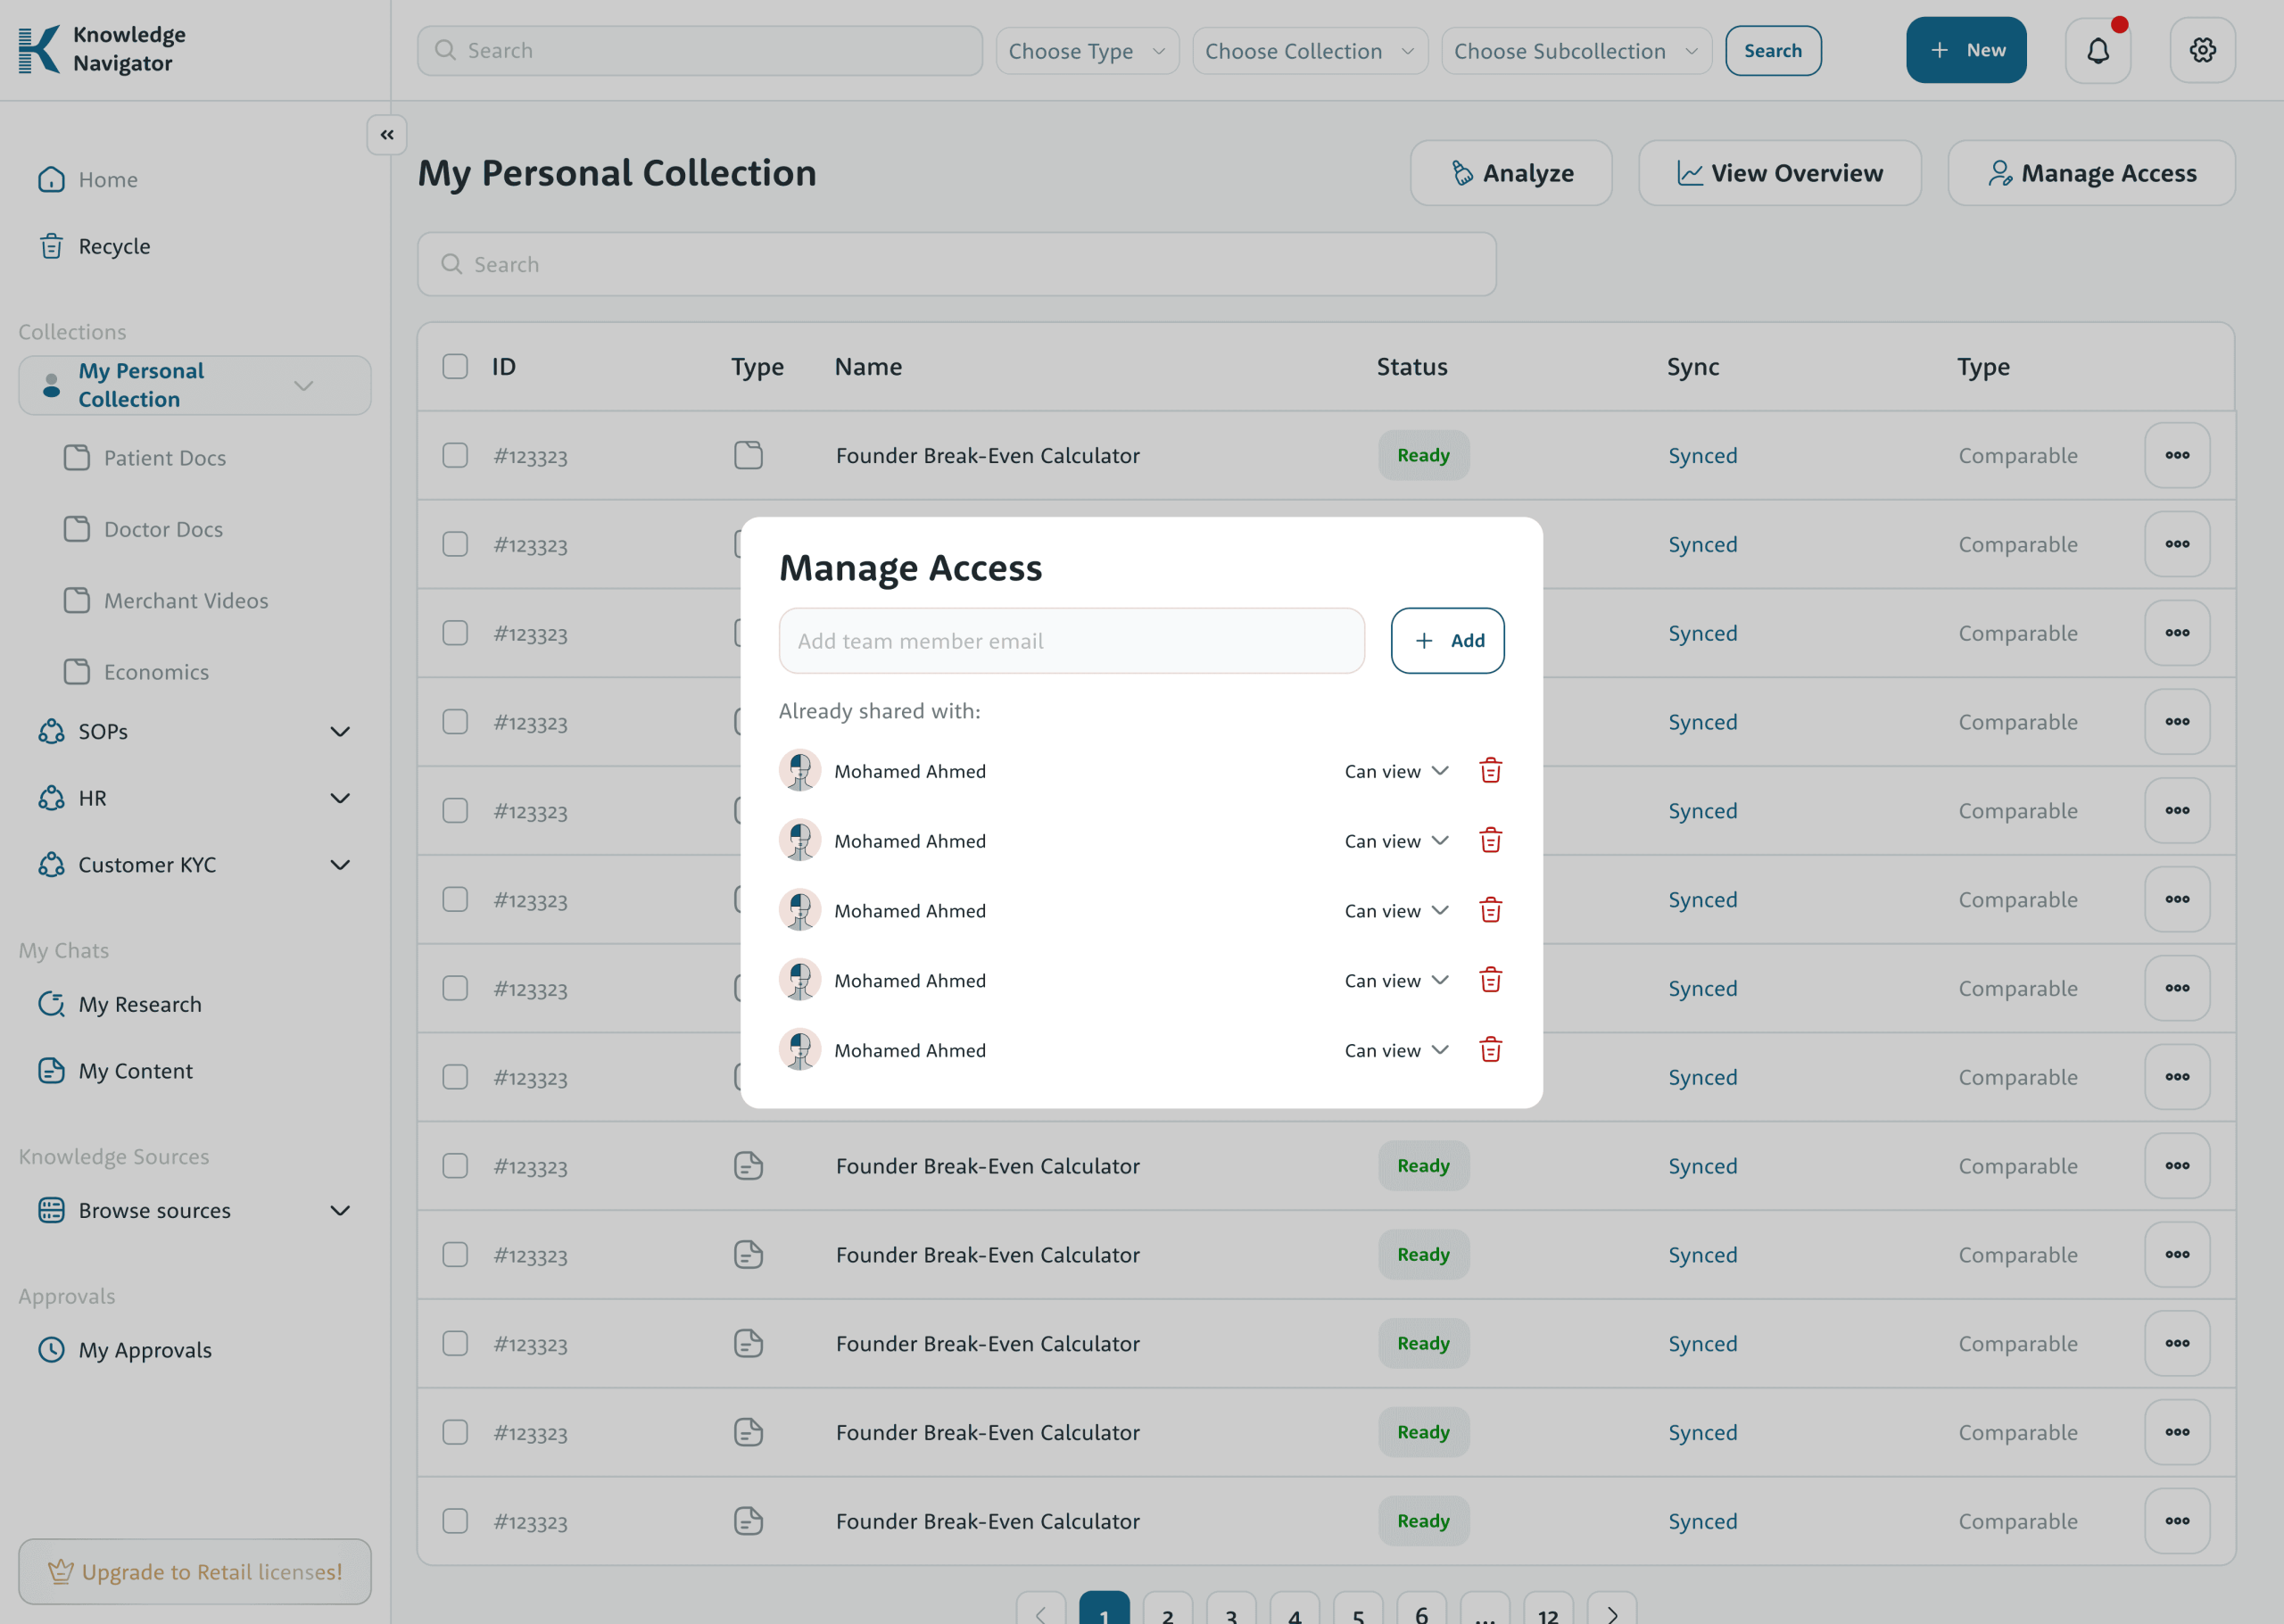Go to My Research chats

[140, 1004]
